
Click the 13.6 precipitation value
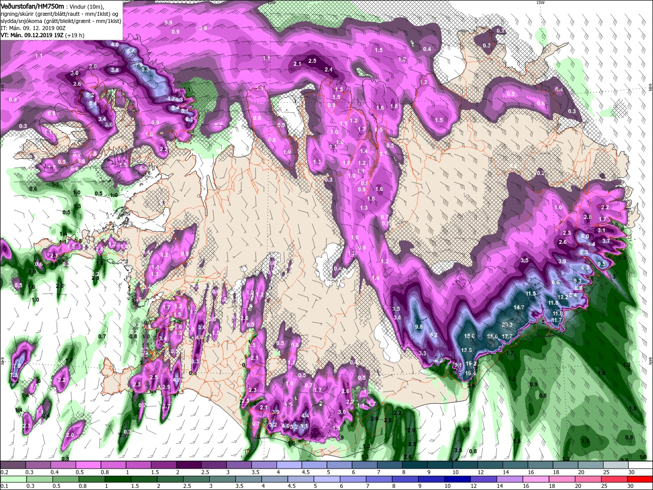click(x=466, y=350)
